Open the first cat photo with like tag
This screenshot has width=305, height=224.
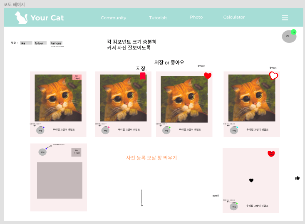coord(58,98)
